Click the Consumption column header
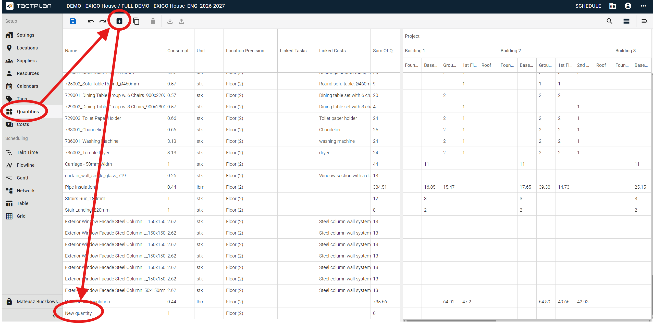The height and width of the screenshot is (323, 653). pos(179,51)
